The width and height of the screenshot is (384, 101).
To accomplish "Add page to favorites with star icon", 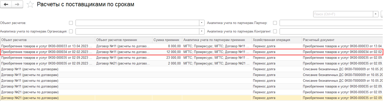I will click(x=30, y=4).
